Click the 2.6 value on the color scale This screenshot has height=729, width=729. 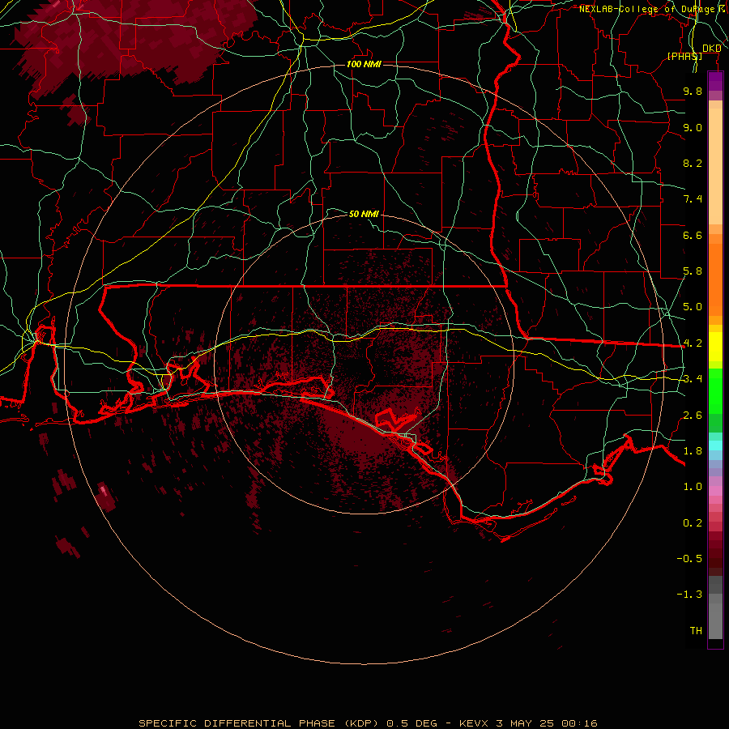coord(693,416)
